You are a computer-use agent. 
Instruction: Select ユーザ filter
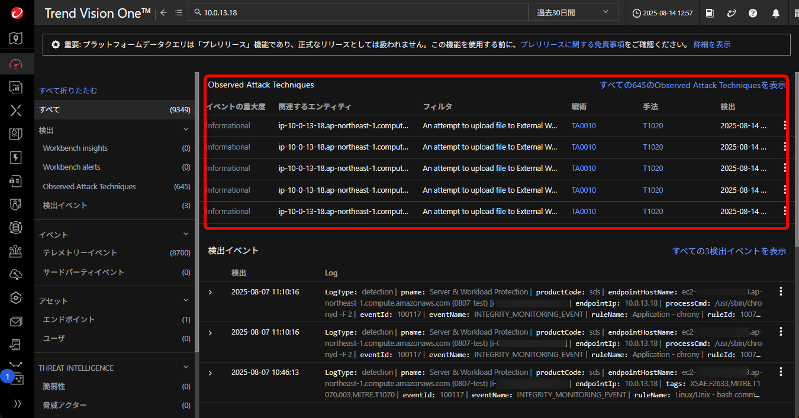115,338
